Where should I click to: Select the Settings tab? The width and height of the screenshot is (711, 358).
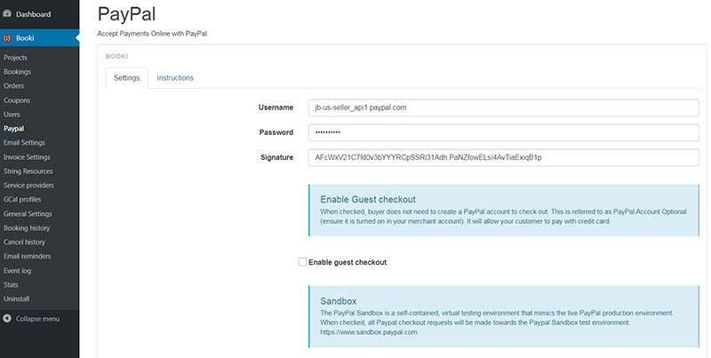(x=126, y=78)
